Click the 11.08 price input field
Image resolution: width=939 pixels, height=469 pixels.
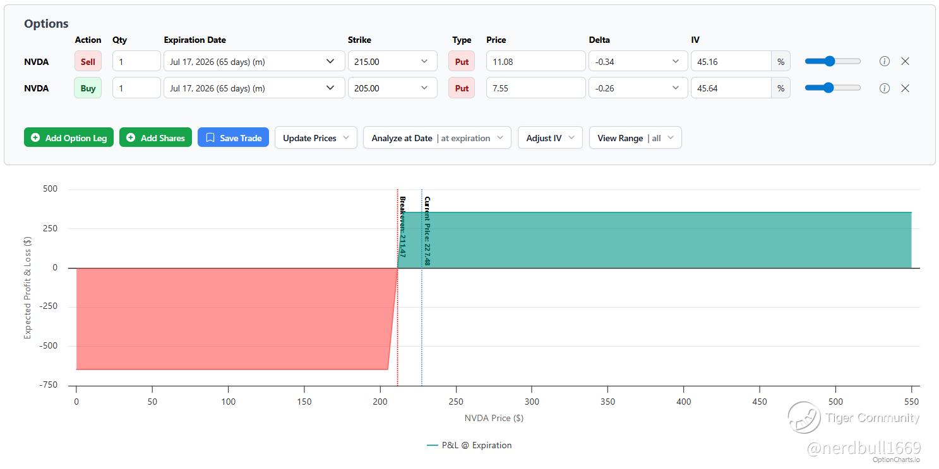click(x=535, y=61)
